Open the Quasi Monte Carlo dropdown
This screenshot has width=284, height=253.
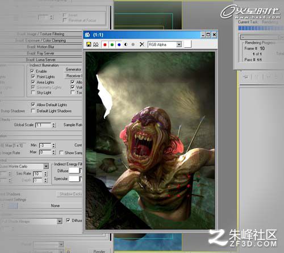coord(24,167)
